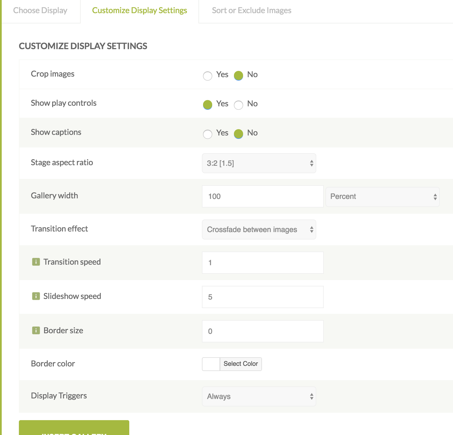Click the Transition speed info icon
This screenshot has height=435, width=453.
click(36, 262)
